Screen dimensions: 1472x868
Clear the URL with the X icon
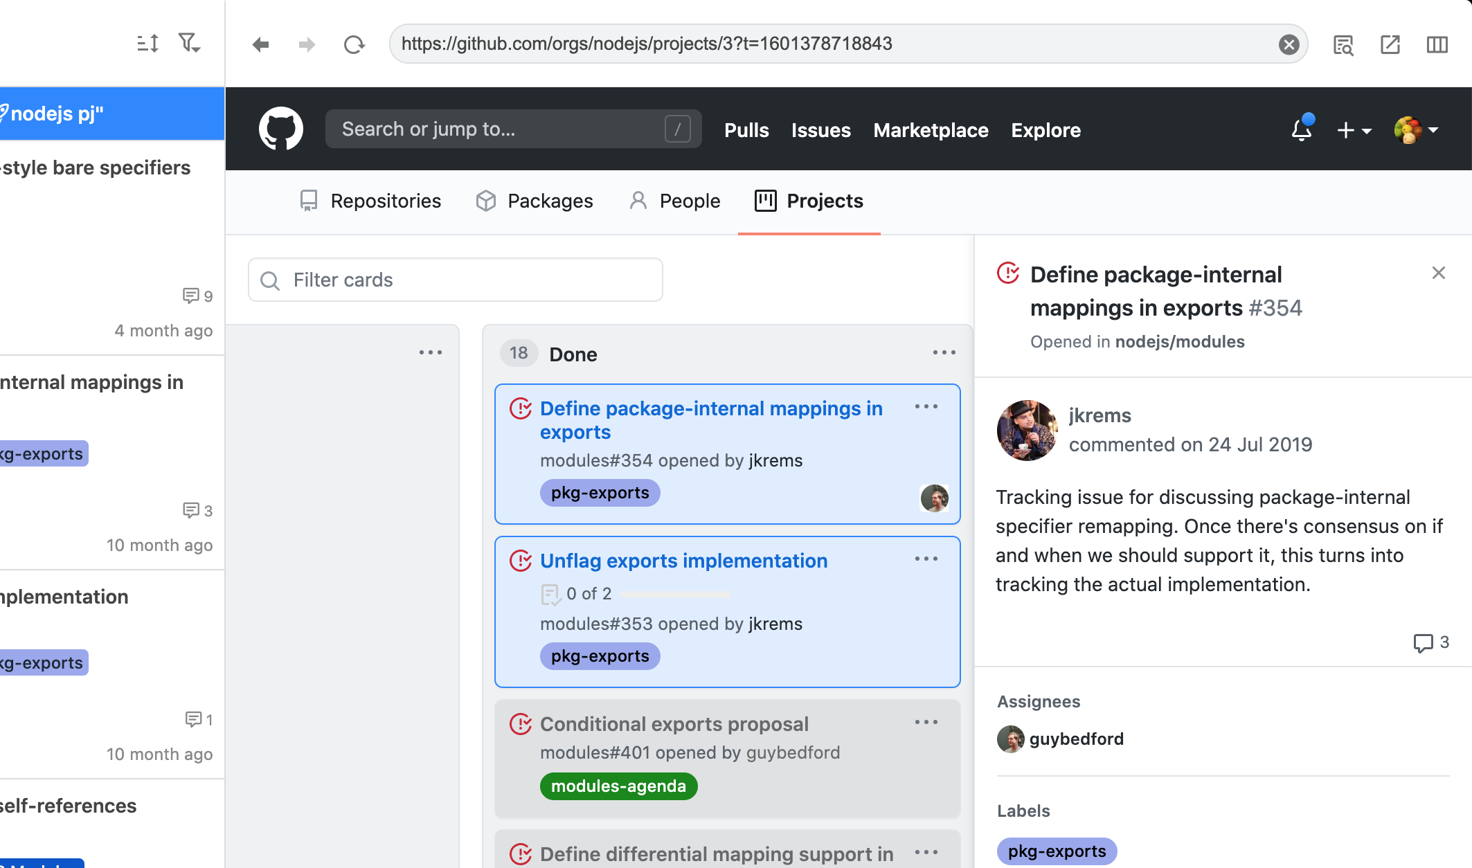pos(1289,44)
